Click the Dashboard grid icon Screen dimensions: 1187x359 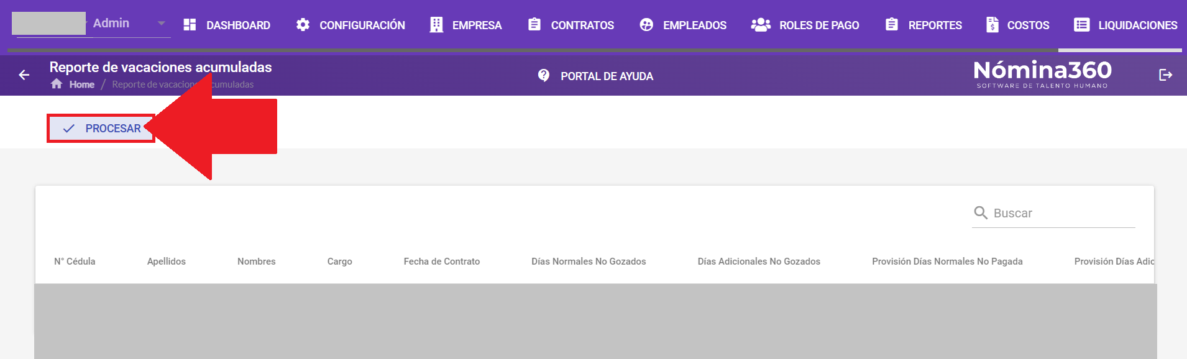[x=190, y=25]
